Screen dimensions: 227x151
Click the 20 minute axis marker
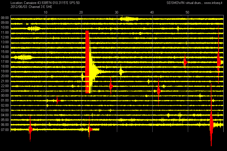pyautogui.click(x=81, y=12)
